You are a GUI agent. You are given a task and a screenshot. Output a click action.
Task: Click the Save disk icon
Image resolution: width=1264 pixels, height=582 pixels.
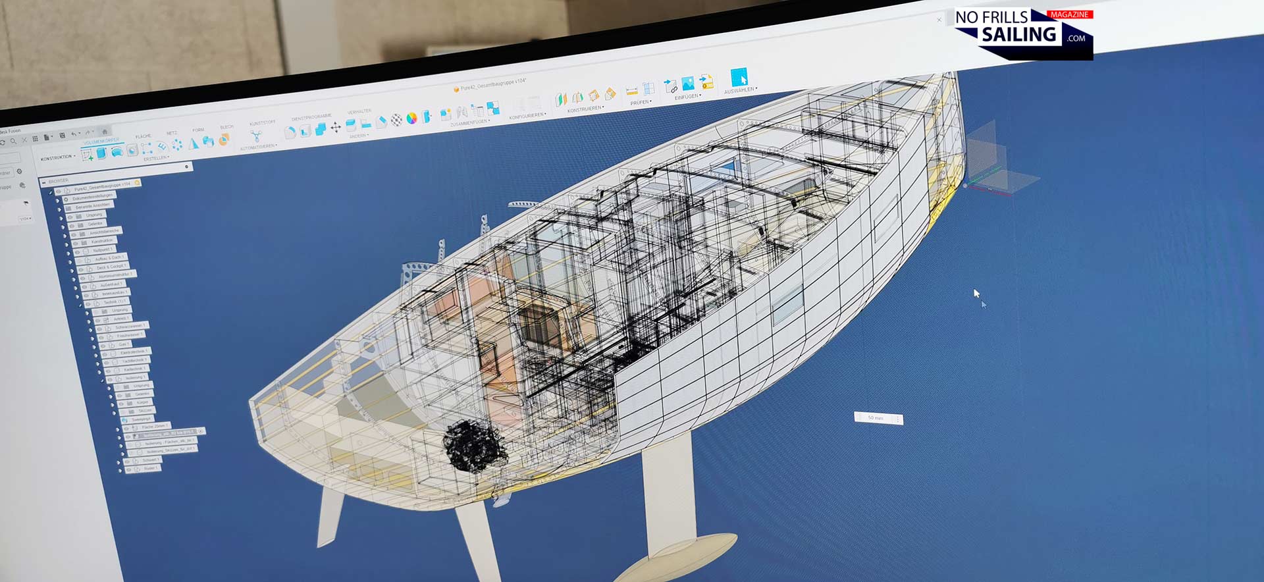62,136
